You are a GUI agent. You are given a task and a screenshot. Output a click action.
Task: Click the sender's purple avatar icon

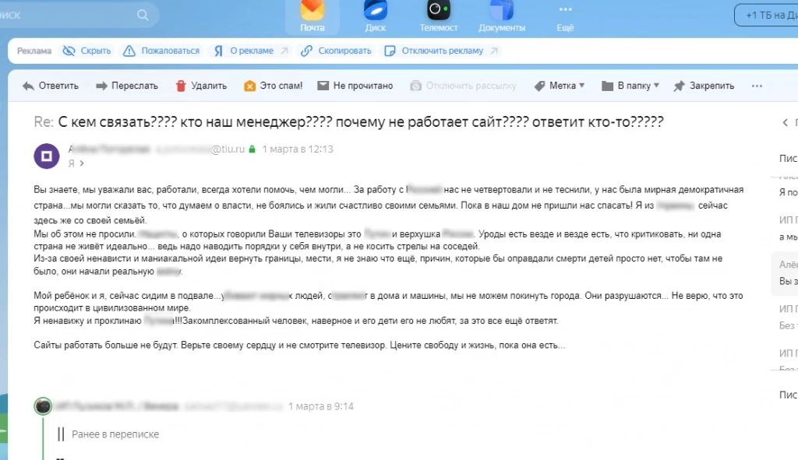pyautogui.click(x=46, y=156)
